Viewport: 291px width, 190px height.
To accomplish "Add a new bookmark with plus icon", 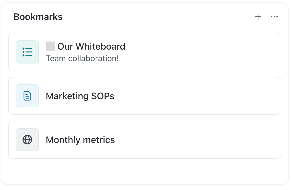I will 258,17.
